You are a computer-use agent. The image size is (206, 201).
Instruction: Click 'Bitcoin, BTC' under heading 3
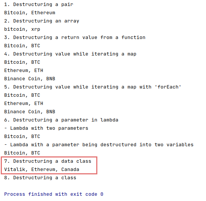click(22, 46)
